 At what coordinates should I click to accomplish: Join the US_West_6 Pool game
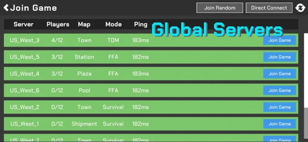click(280, 90)
